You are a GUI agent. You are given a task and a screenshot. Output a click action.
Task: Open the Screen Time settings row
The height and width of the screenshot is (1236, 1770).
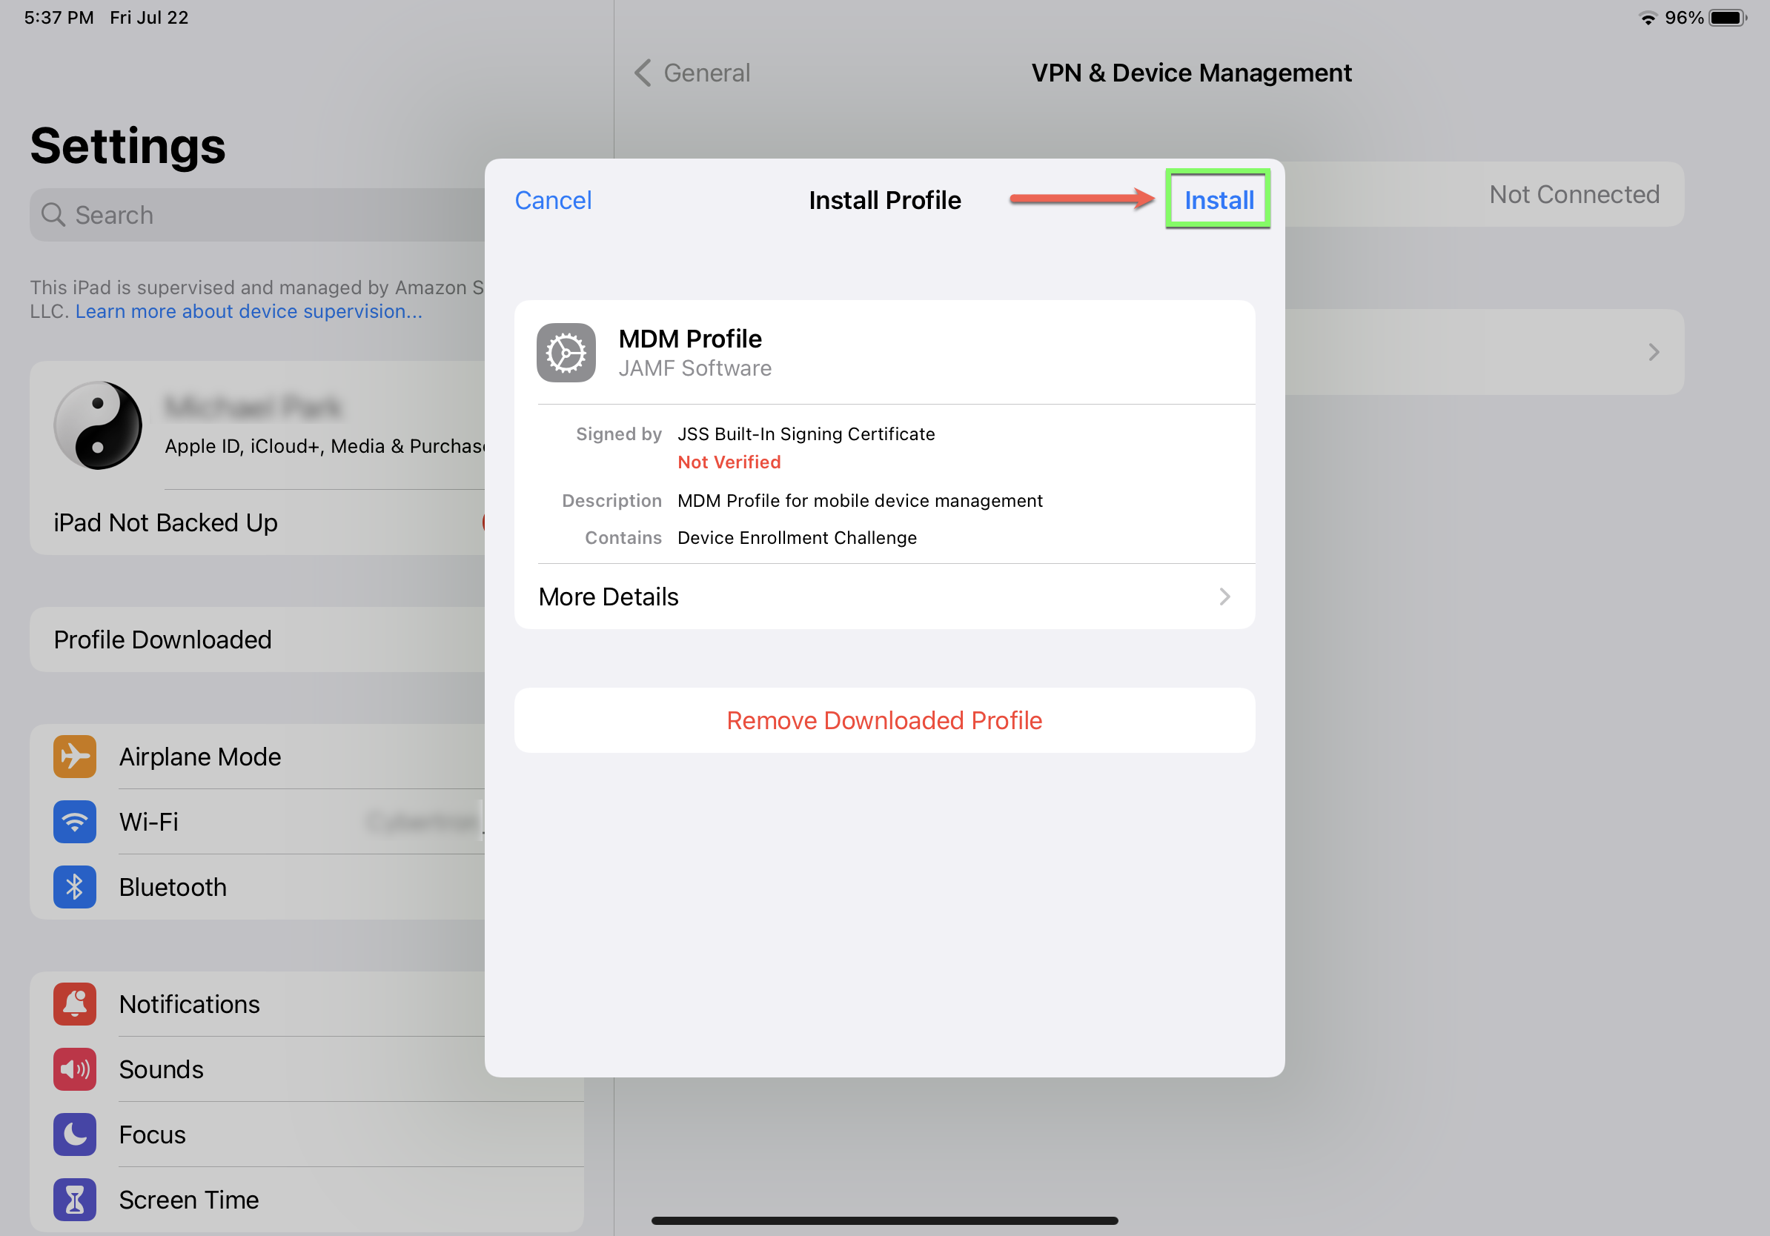click(x=307, y=1199)
